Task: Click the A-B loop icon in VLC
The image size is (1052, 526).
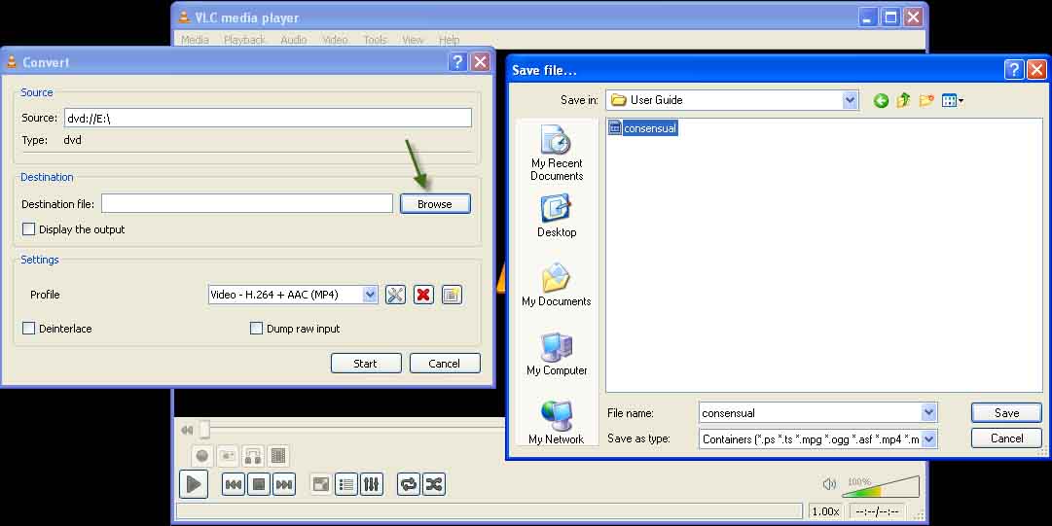Action: tap(253, 456)
